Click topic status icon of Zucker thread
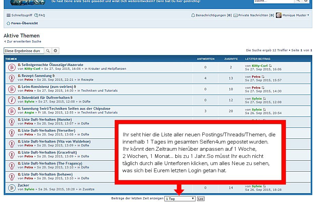The image size is (315, 202). (11, 188)
